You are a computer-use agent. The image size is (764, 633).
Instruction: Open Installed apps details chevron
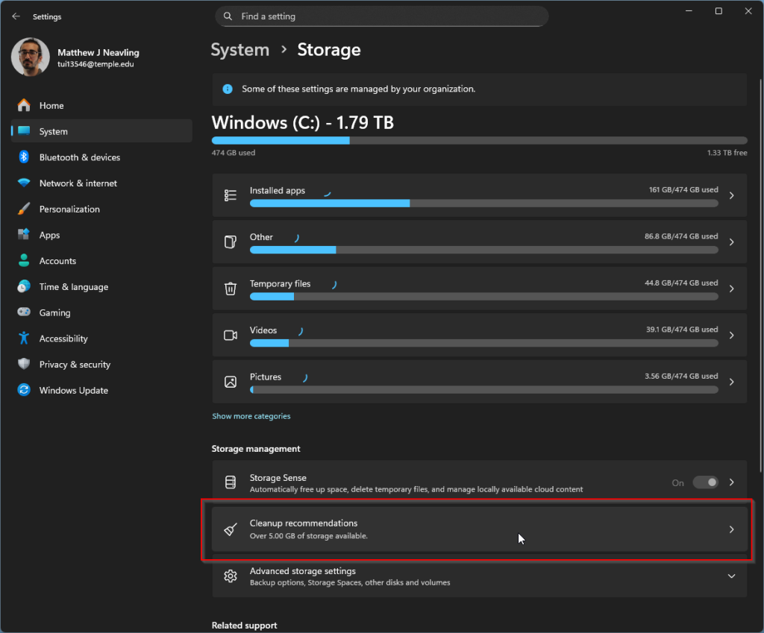731,195
